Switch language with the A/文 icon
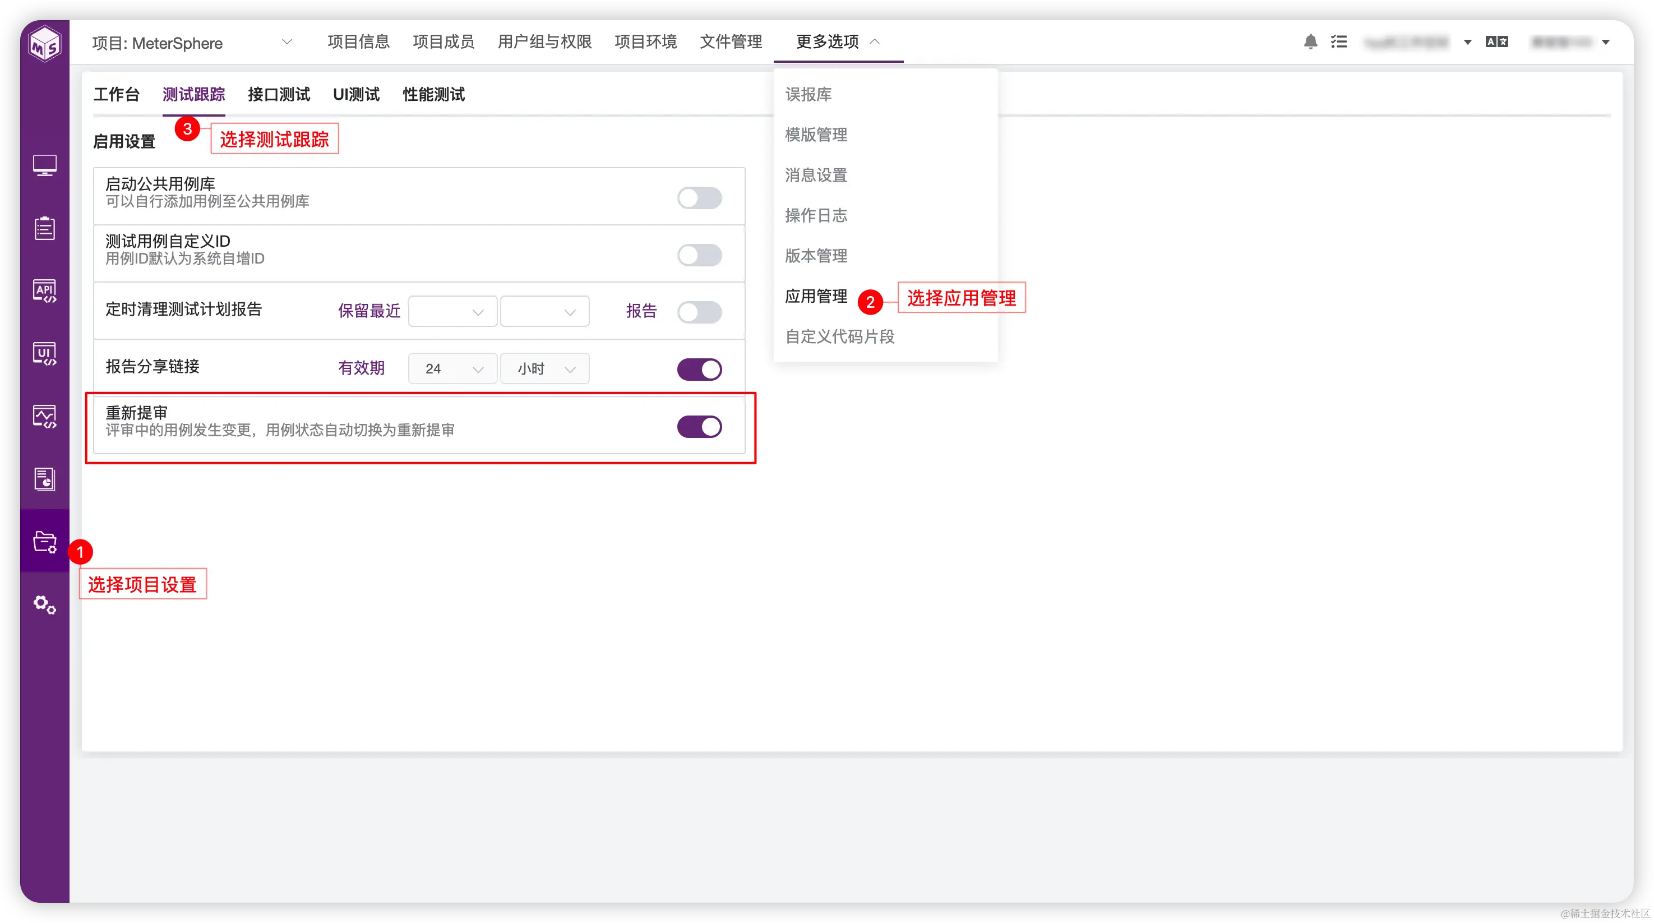 click(x=1498, y=41)
